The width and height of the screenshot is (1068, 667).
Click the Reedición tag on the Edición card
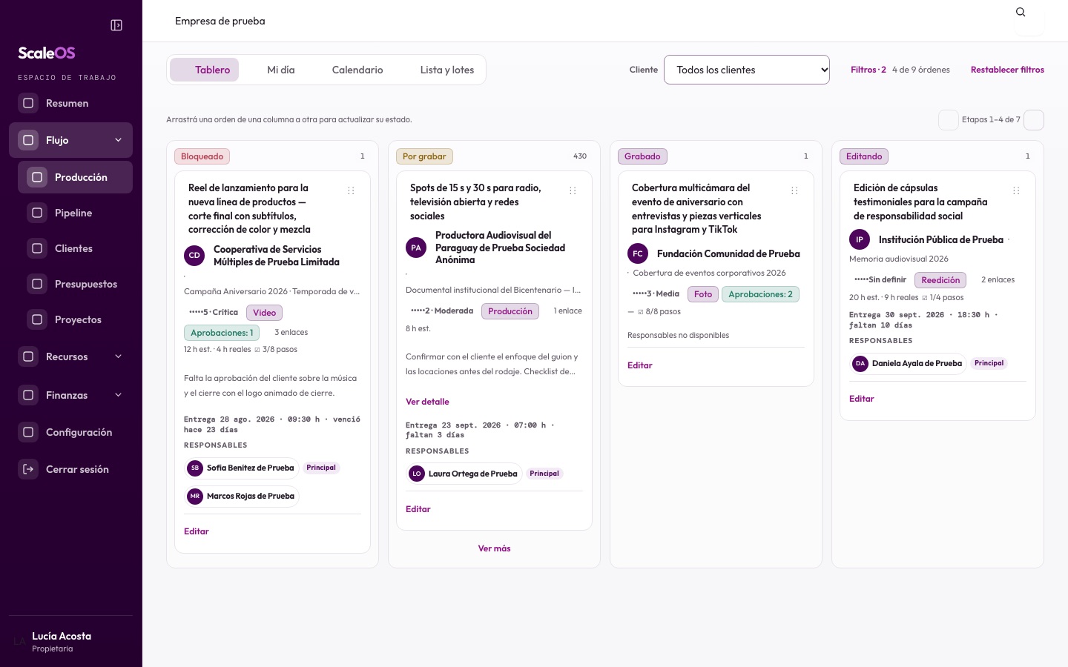coord(940,280)
